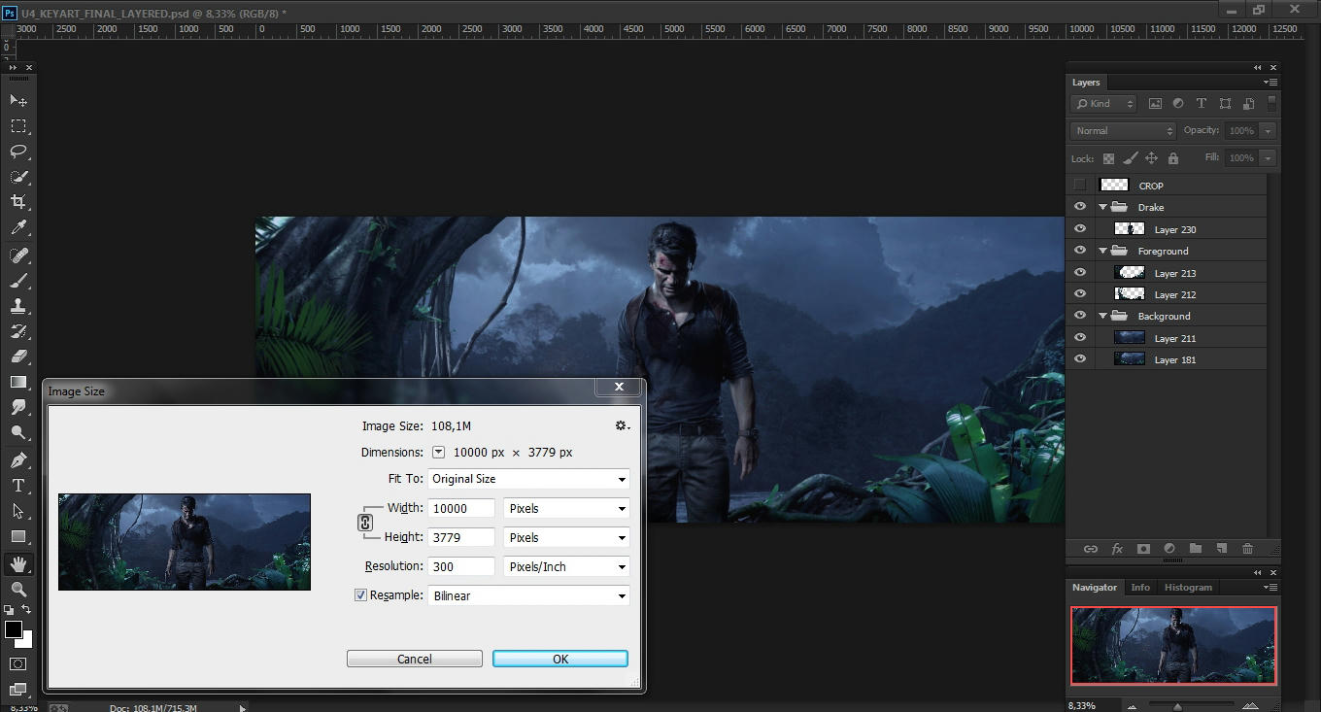The height and width of the screenshot is (712, 1321).
Task: Select the Crop tool
Action: 17,202
